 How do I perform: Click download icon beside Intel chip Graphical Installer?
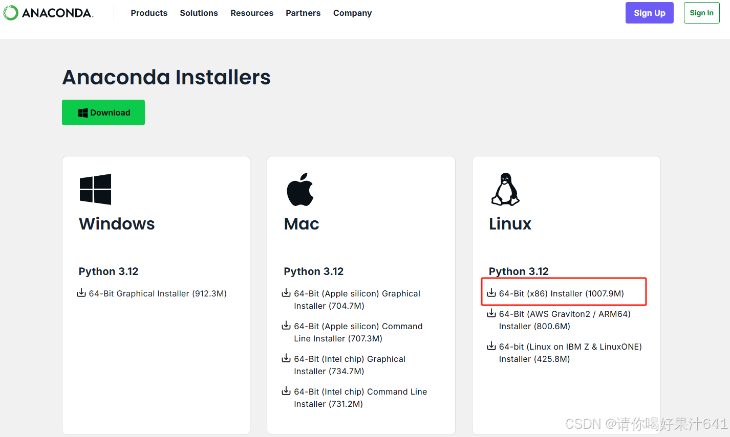pos(286,358)
